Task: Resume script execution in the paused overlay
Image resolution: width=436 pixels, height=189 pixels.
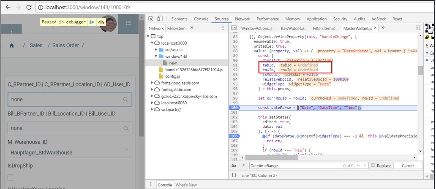Action: click(92, 22)
